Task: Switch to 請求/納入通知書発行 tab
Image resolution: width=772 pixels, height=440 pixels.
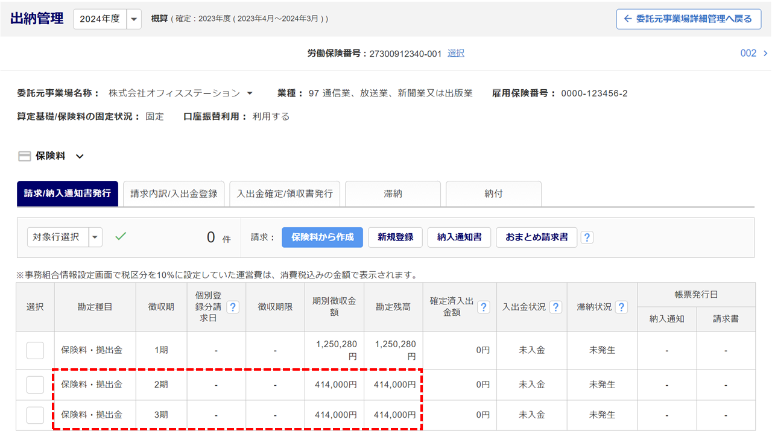Action: click(x=68, y=193)
